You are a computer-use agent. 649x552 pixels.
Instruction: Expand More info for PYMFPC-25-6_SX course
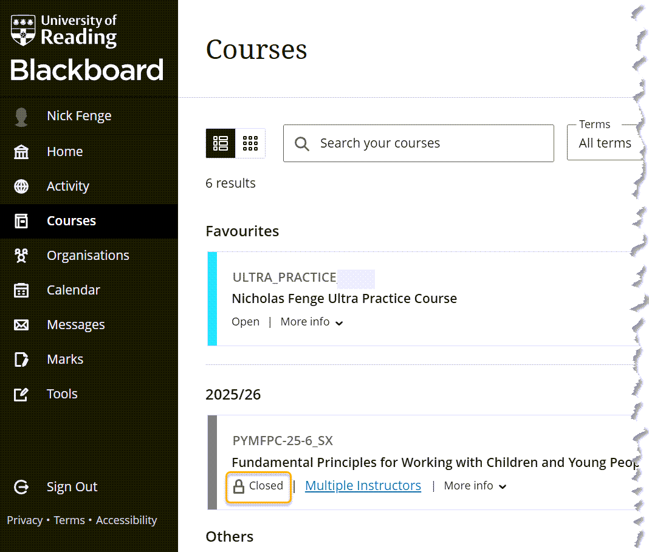[x=475, y=486]
